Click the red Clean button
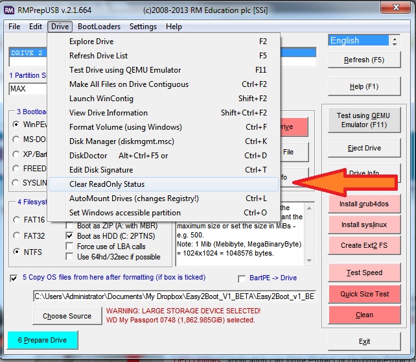416x362 pixels. pos(364,315)
